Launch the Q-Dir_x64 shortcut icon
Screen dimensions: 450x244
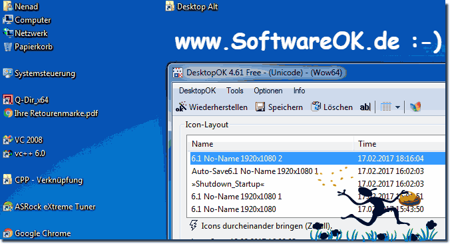(x=8, y=100)
